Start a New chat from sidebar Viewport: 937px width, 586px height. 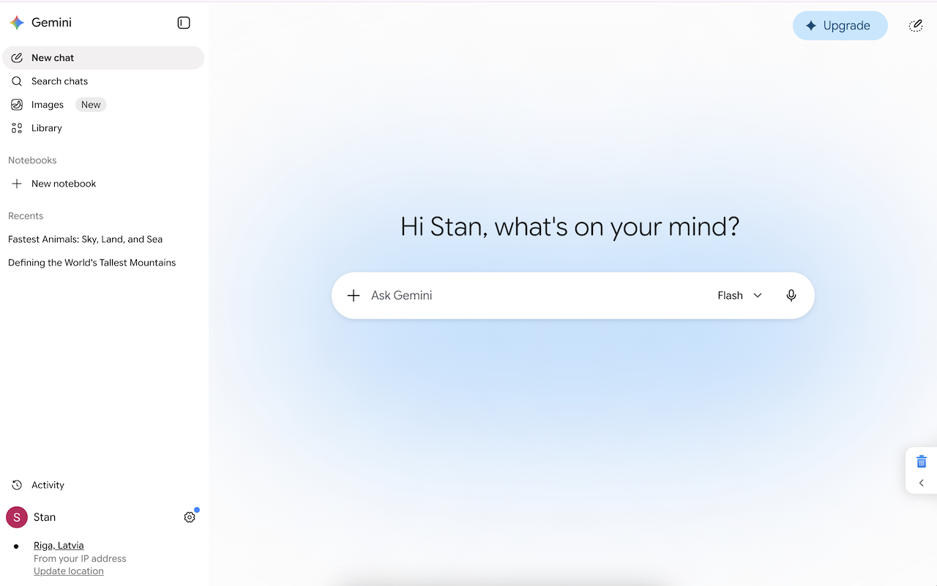click(x=103, y=58)
